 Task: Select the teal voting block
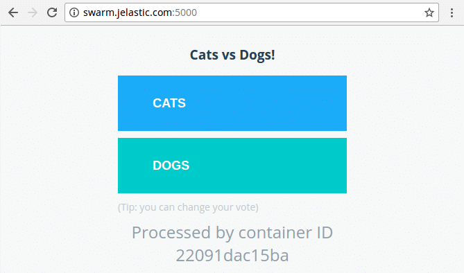(x=232, y=166)
